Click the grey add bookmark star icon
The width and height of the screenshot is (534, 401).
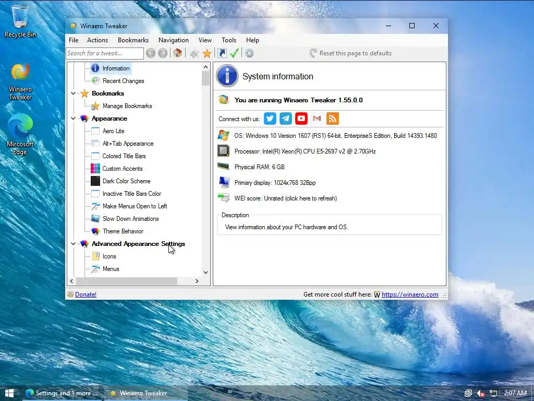pos(195,53)
